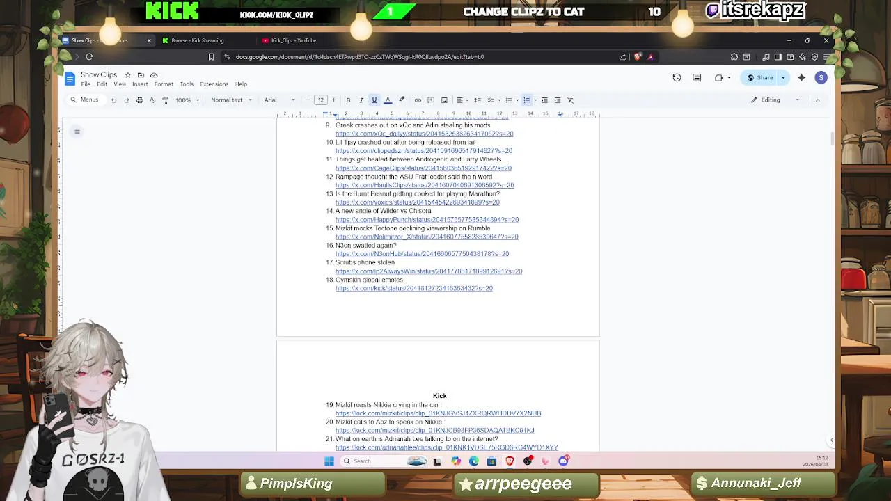Open the Insert menu
Screen dimensions: 891x501
(x=140, y=84)
